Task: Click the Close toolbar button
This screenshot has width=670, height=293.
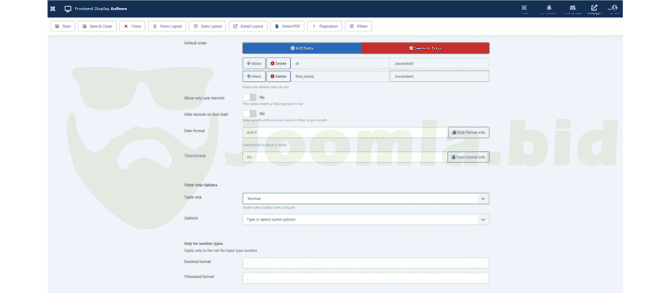Action: point(132,27)
